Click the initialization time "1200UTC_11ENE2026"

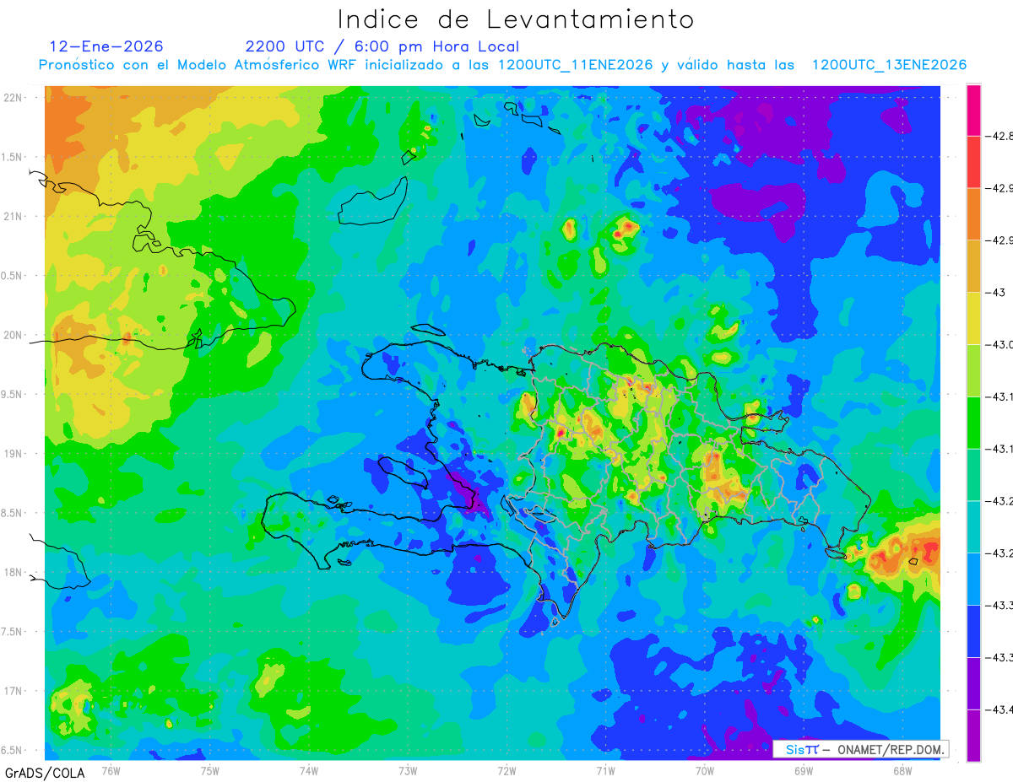click(576, 65)
